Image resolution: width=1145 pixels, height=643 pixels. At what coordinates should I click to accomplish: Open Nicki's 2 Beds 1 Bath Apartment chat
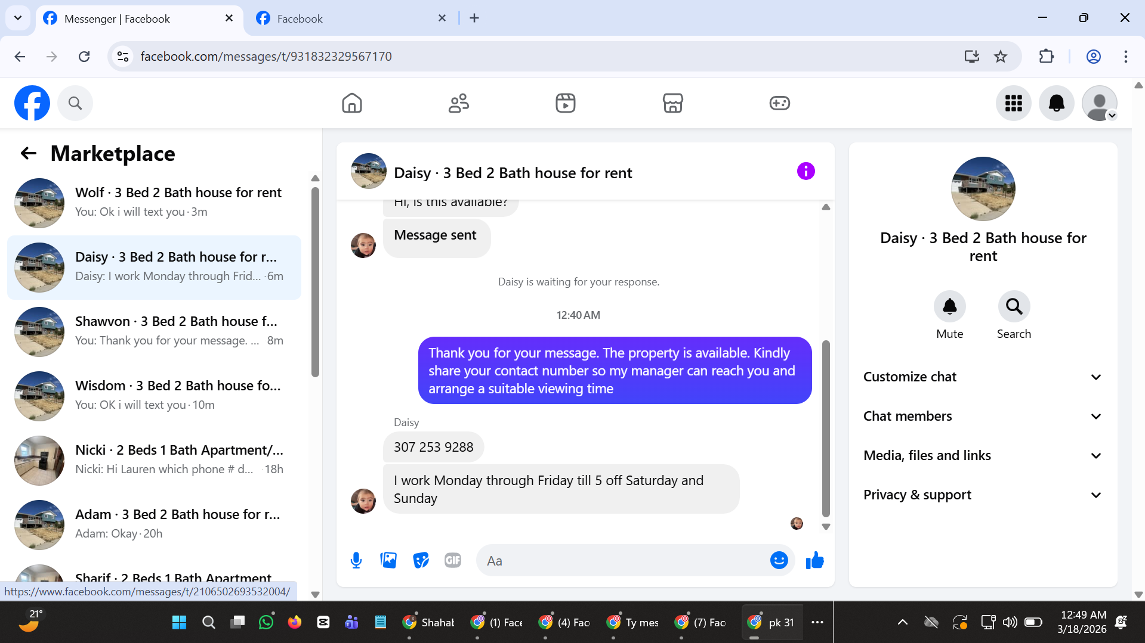tap(154, 460)
